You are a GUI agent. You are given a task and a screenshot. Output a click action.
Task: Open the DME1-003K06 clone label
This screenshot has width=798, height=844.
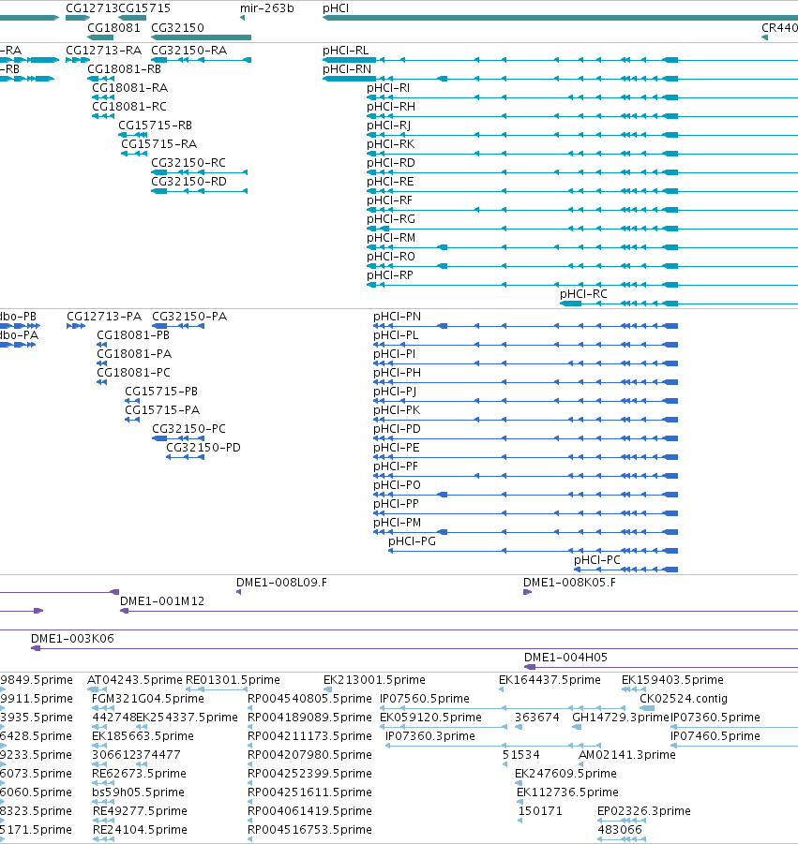[x=73, y=639]
